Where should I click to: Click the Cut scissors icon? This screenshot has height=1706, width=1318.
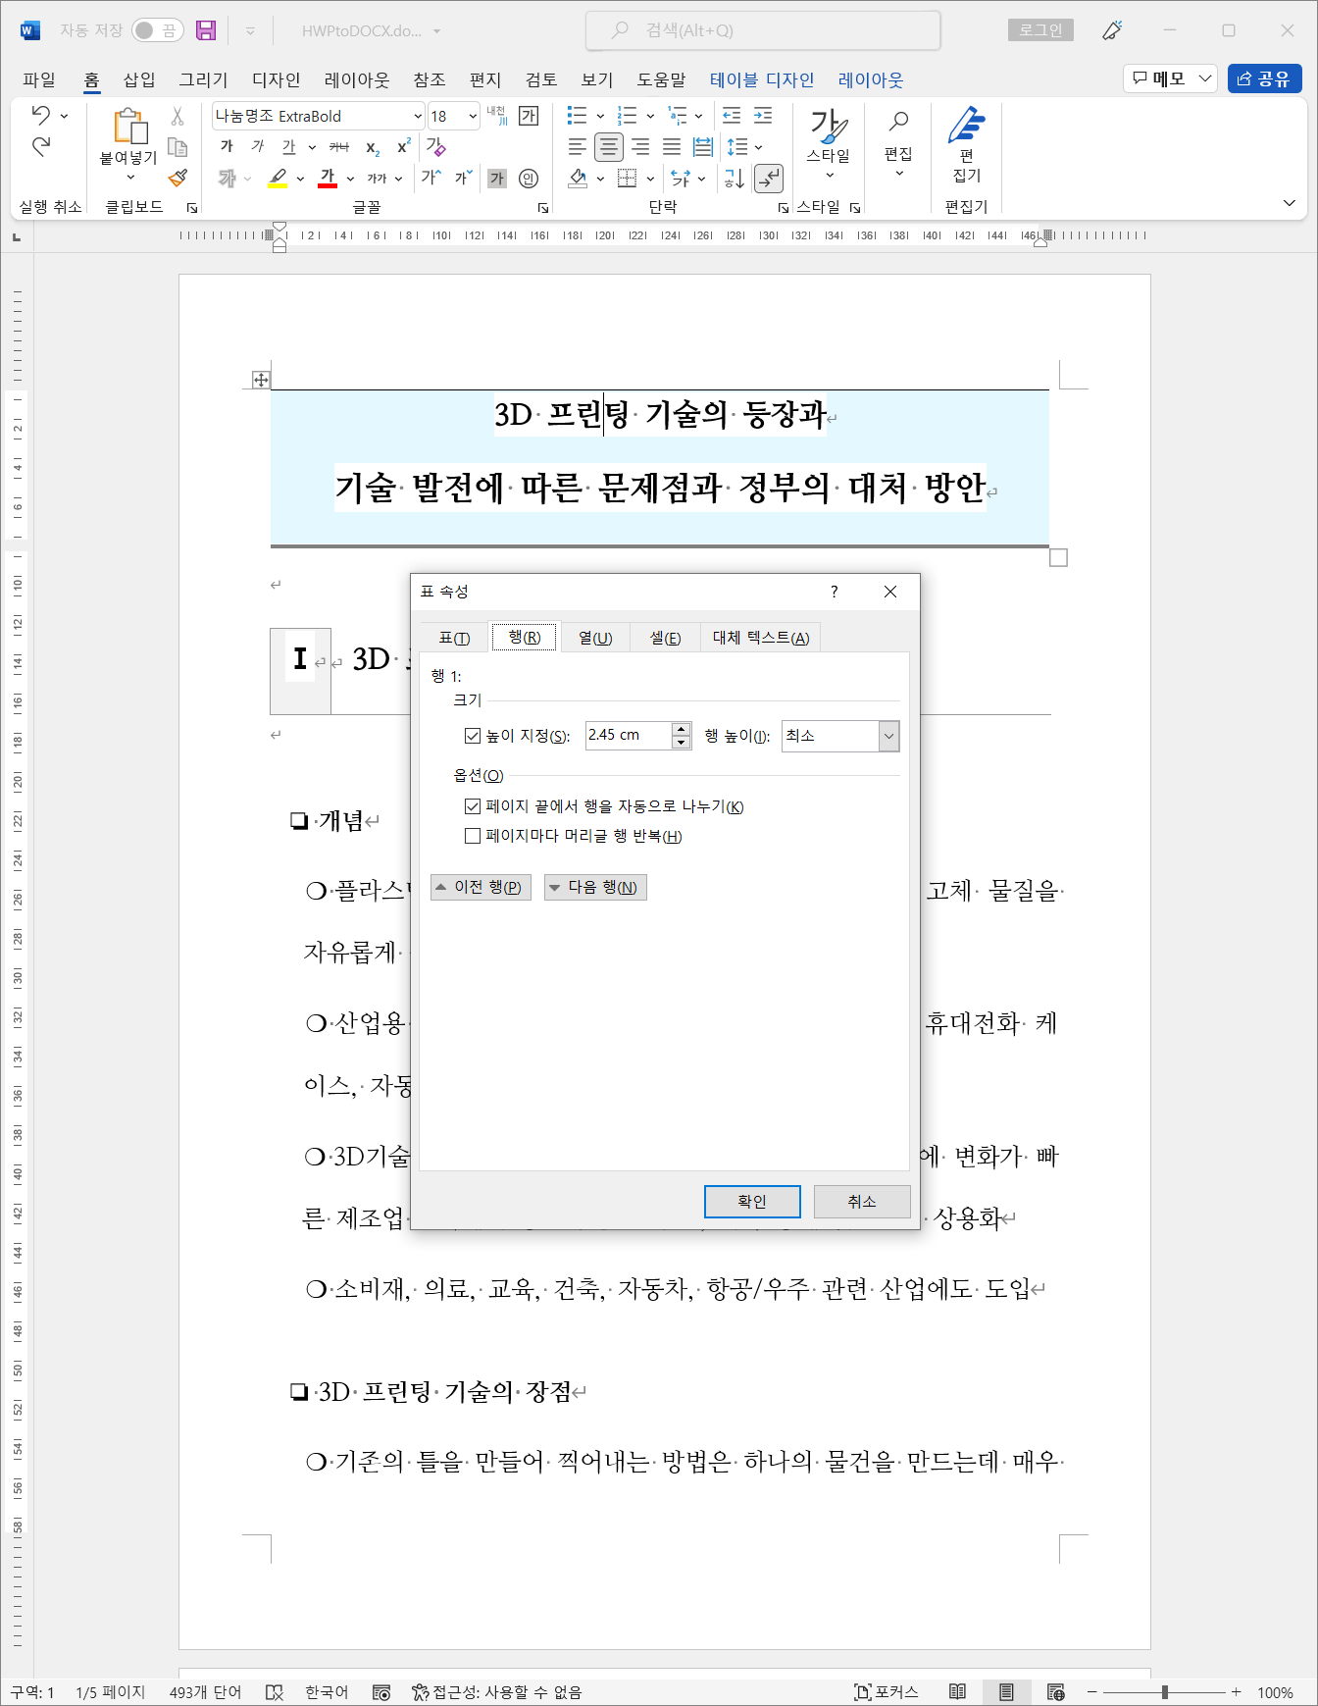pos(177,117)
